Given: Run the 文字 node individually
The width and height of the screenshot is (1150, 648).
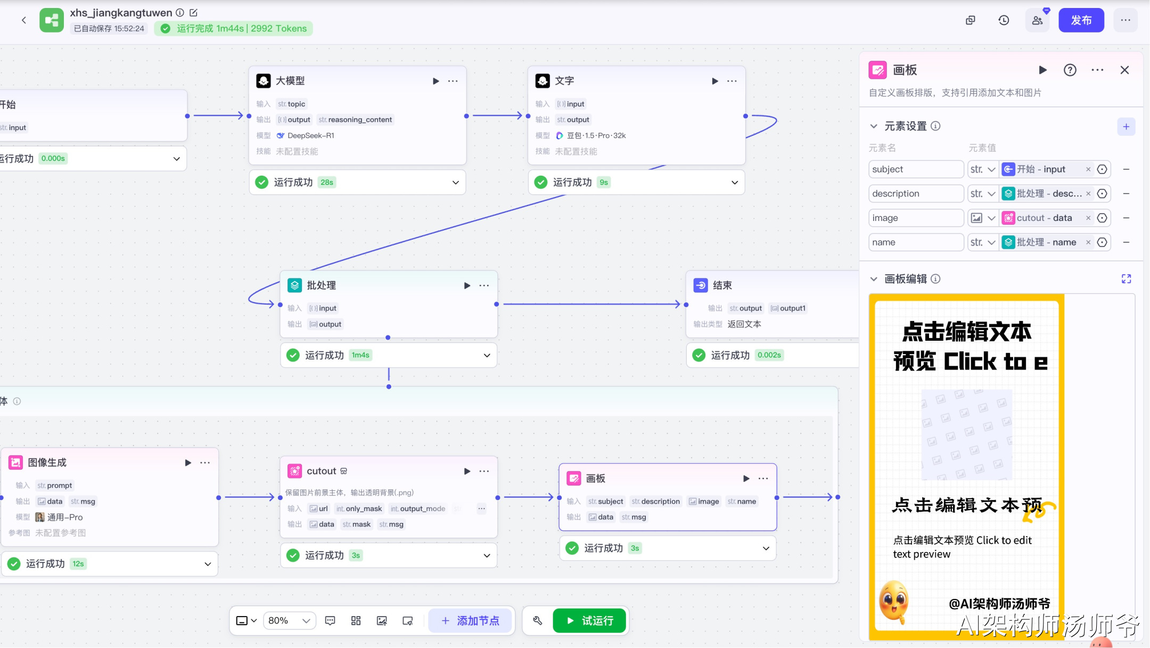Looking at the screenshot, I should [x=714, y=81].
